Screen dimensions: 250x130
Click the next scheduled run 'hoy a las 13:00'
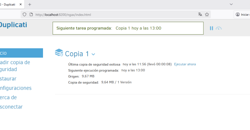(x=133, y=70)
